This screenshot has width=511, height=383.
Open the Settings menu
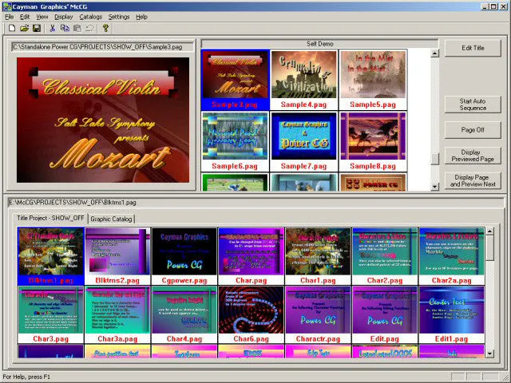[119, 17]
